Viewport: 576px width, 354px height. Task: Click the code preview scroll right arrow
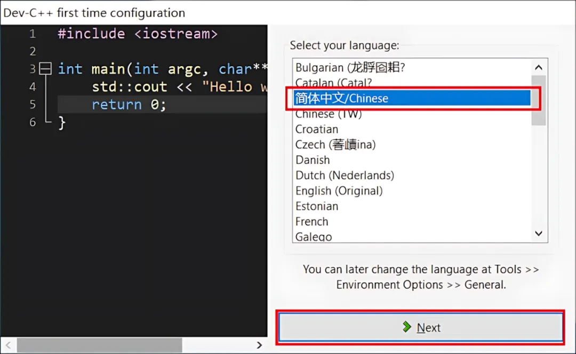click(x=259, y=345)
